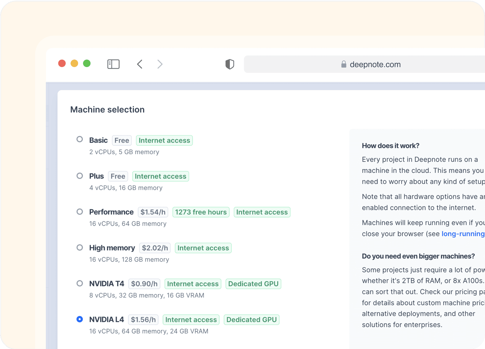This screenshot has width=485, height=349.
Task: Choose the Performance machine radio button
Action: coord(80,211)
